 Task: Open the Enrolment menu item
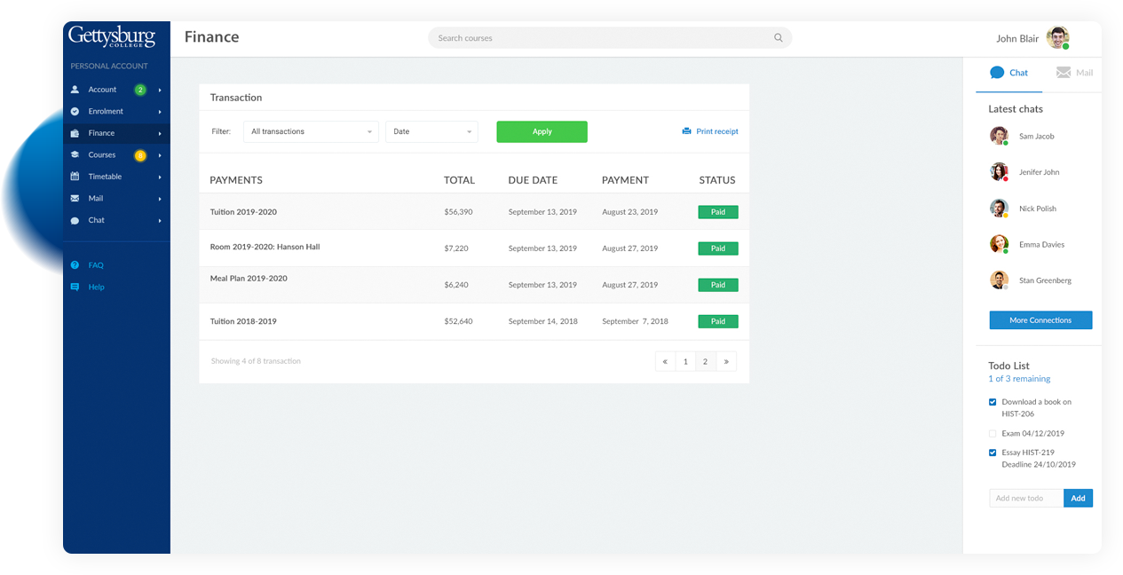(116, 111)
